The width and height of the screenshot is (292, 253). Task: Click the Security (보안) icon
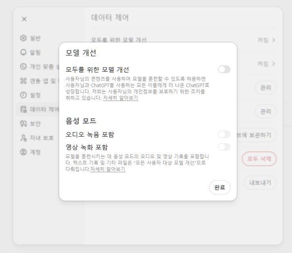click(x=23, y=124)
